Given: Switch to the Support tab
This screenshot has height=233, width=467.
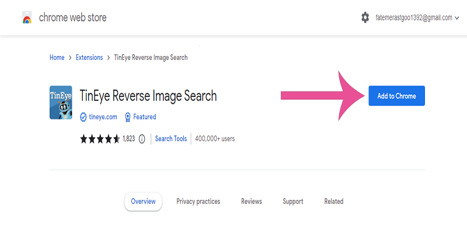Looking at the screenshot, I should pyautogui.click(x=292, y=202).
